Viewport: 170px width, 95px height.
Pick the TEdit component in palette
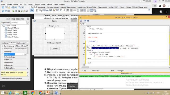[51, 10]
